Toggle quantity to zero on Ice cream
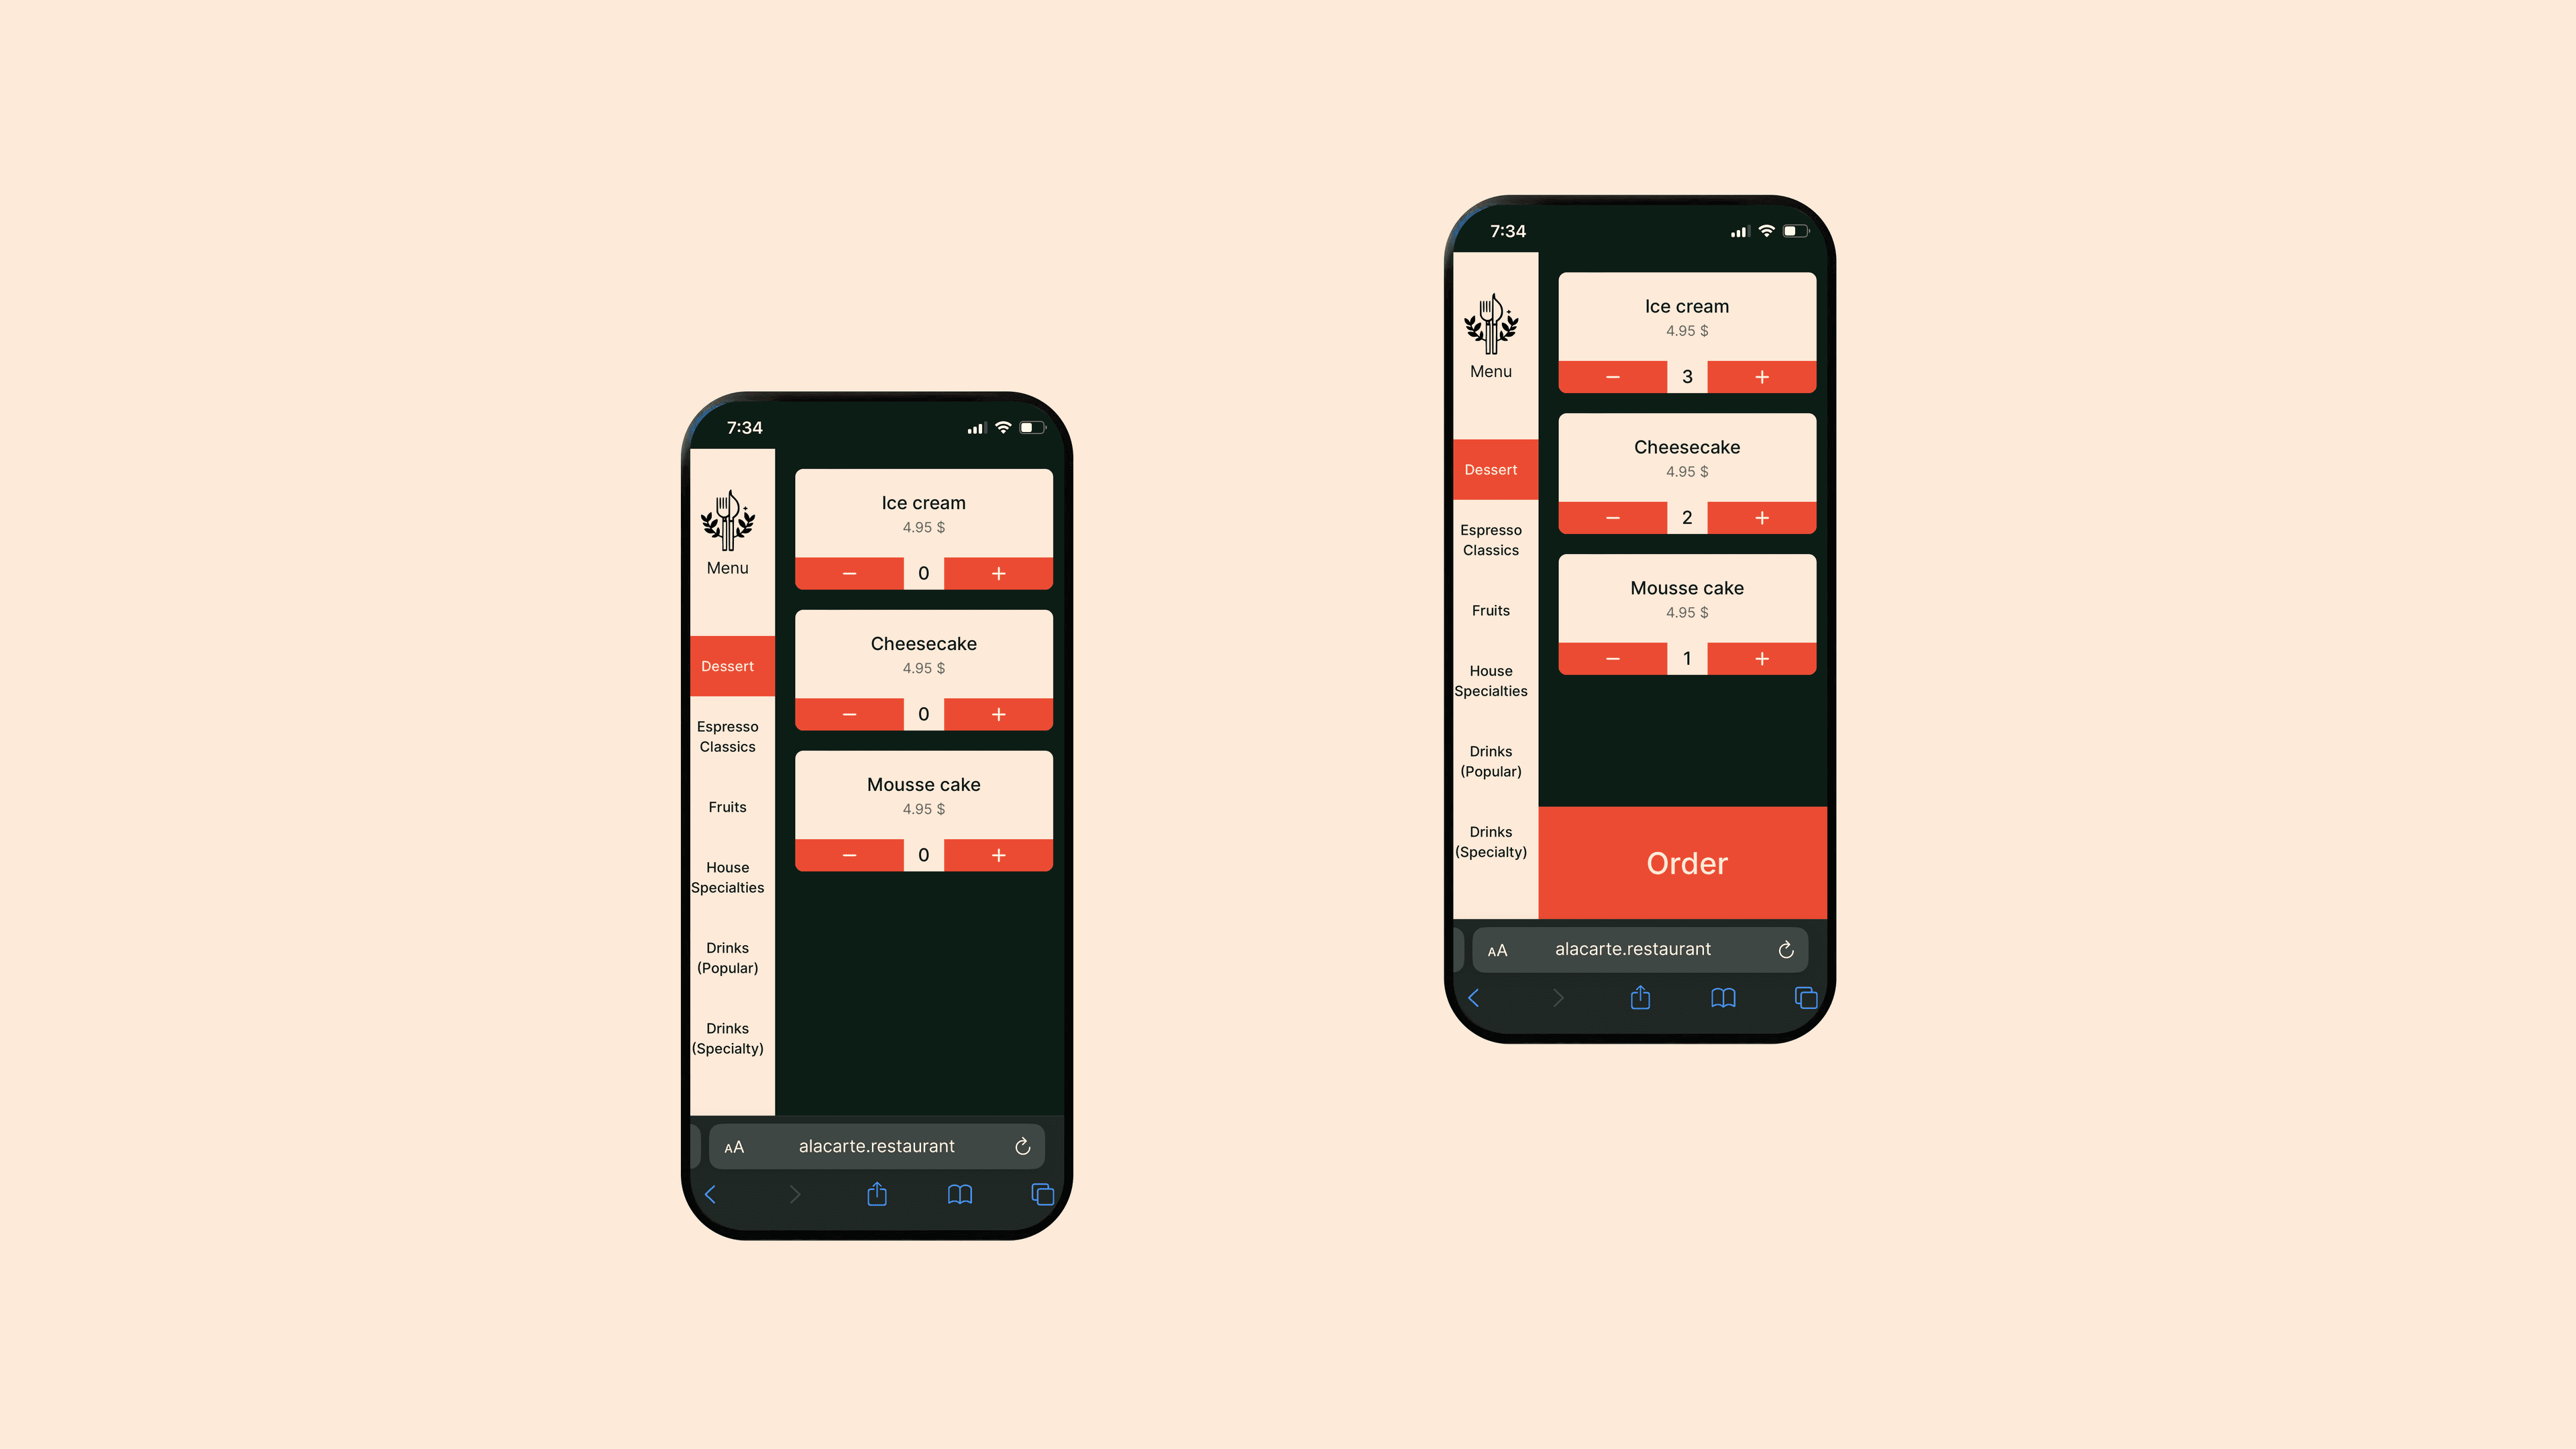Viewport: 2576px width, 1449px height. click(1612, 375)
